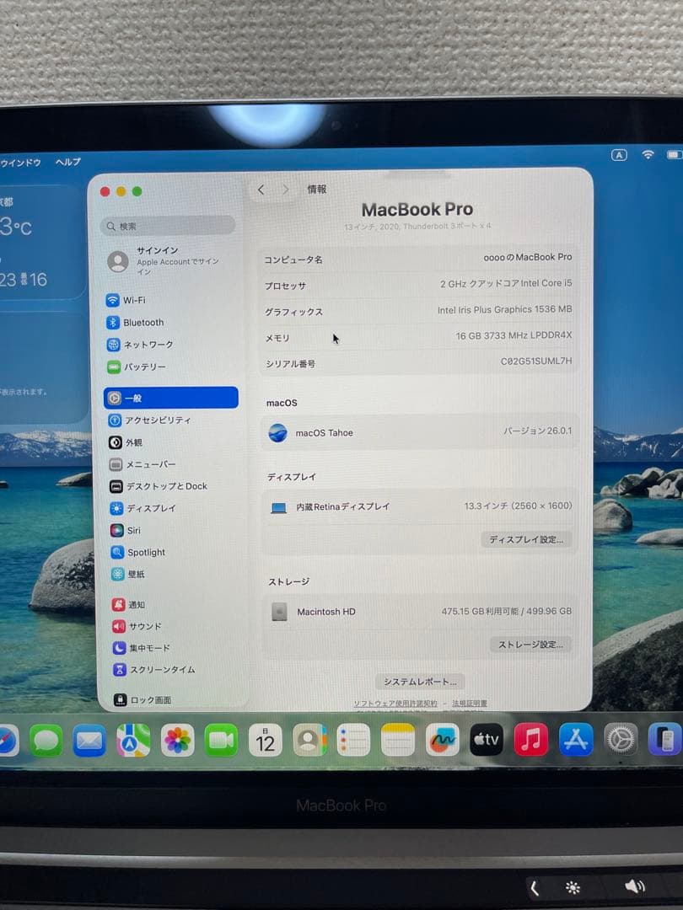Open Photos from the Dock
The height and width of the screenshot is (910, 683).
click(x=177, y=741)
